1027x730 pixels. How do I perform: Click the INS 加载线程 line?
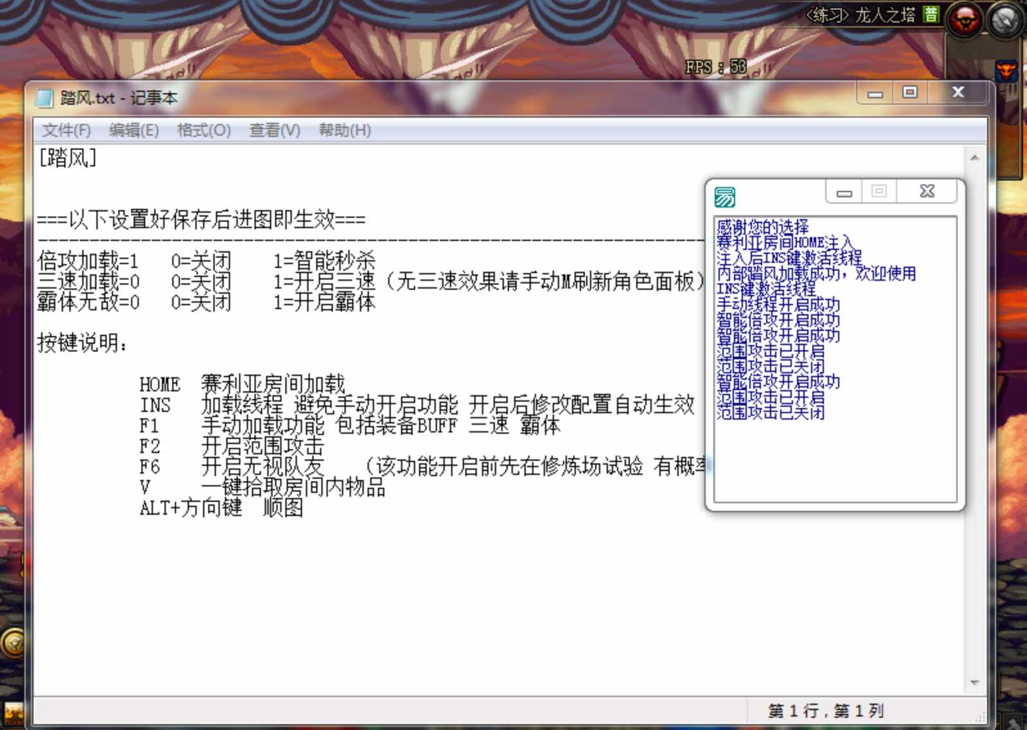[x=417, y=405]
